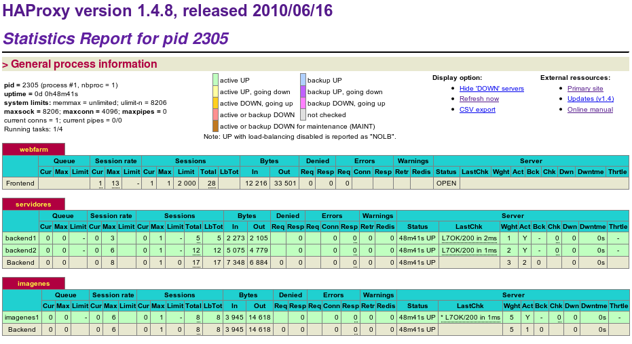This screenshot has width=632, height=344.
Task: Click the External ressources: heading
Action: coord(575,78)
